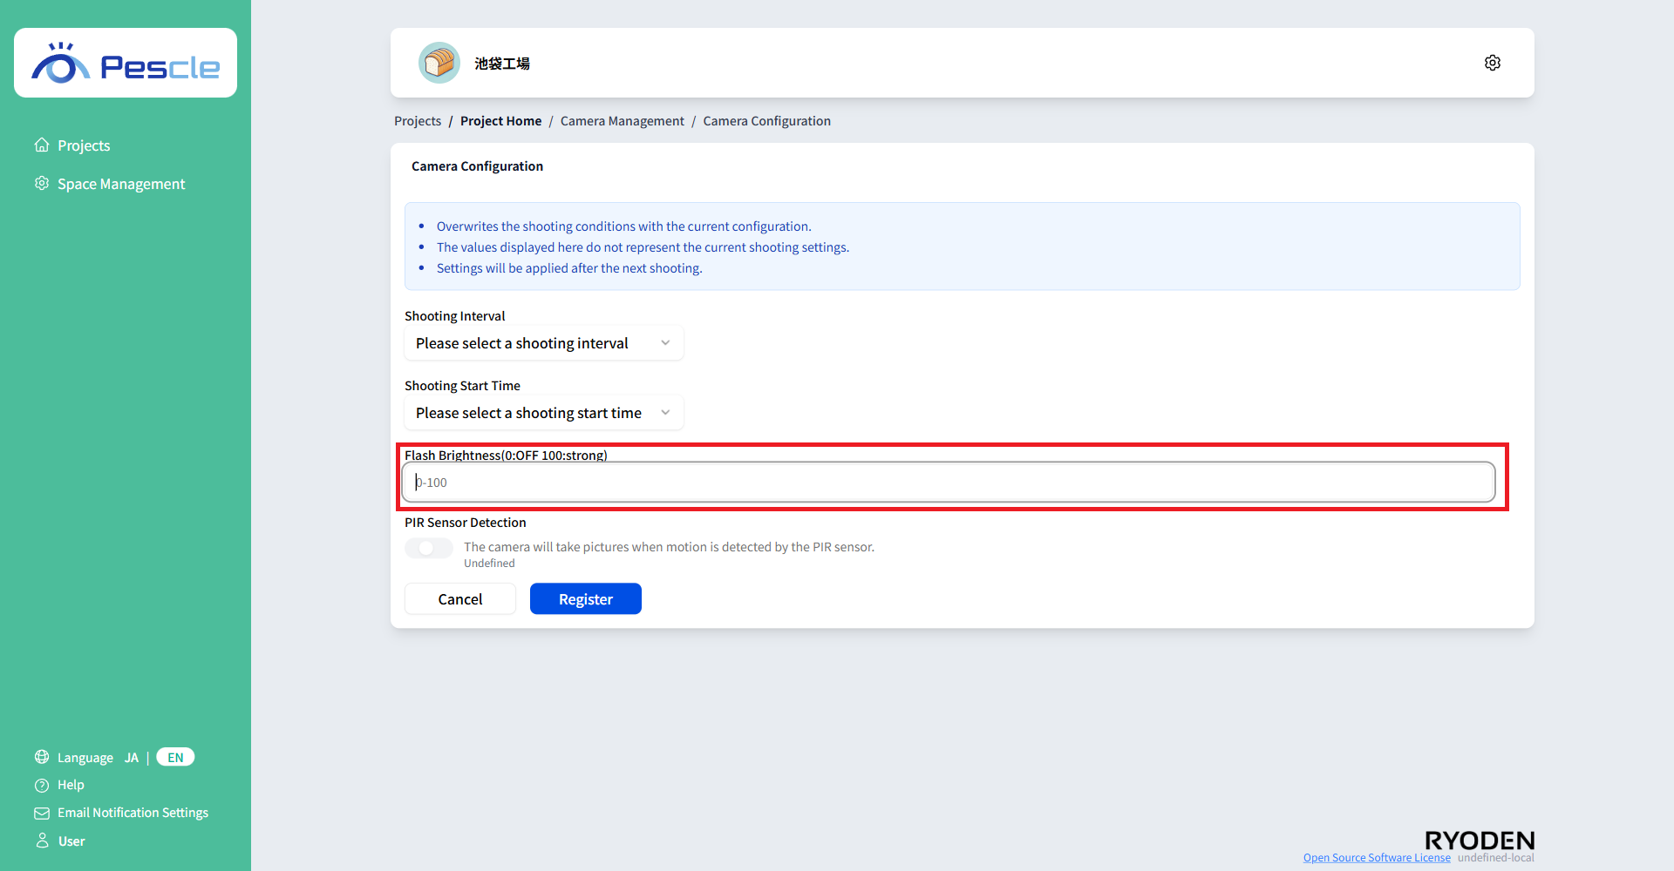Click the envelope Email Notification icon
The image size is (1674, 871).
42,813
